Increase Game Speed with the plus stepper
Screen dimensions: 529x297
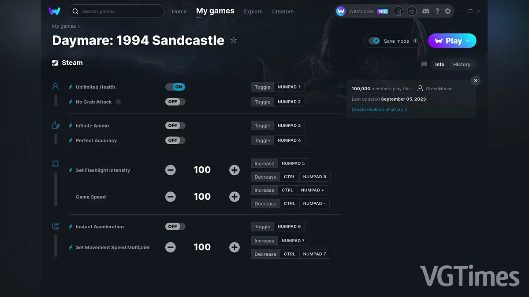point(234,197)
